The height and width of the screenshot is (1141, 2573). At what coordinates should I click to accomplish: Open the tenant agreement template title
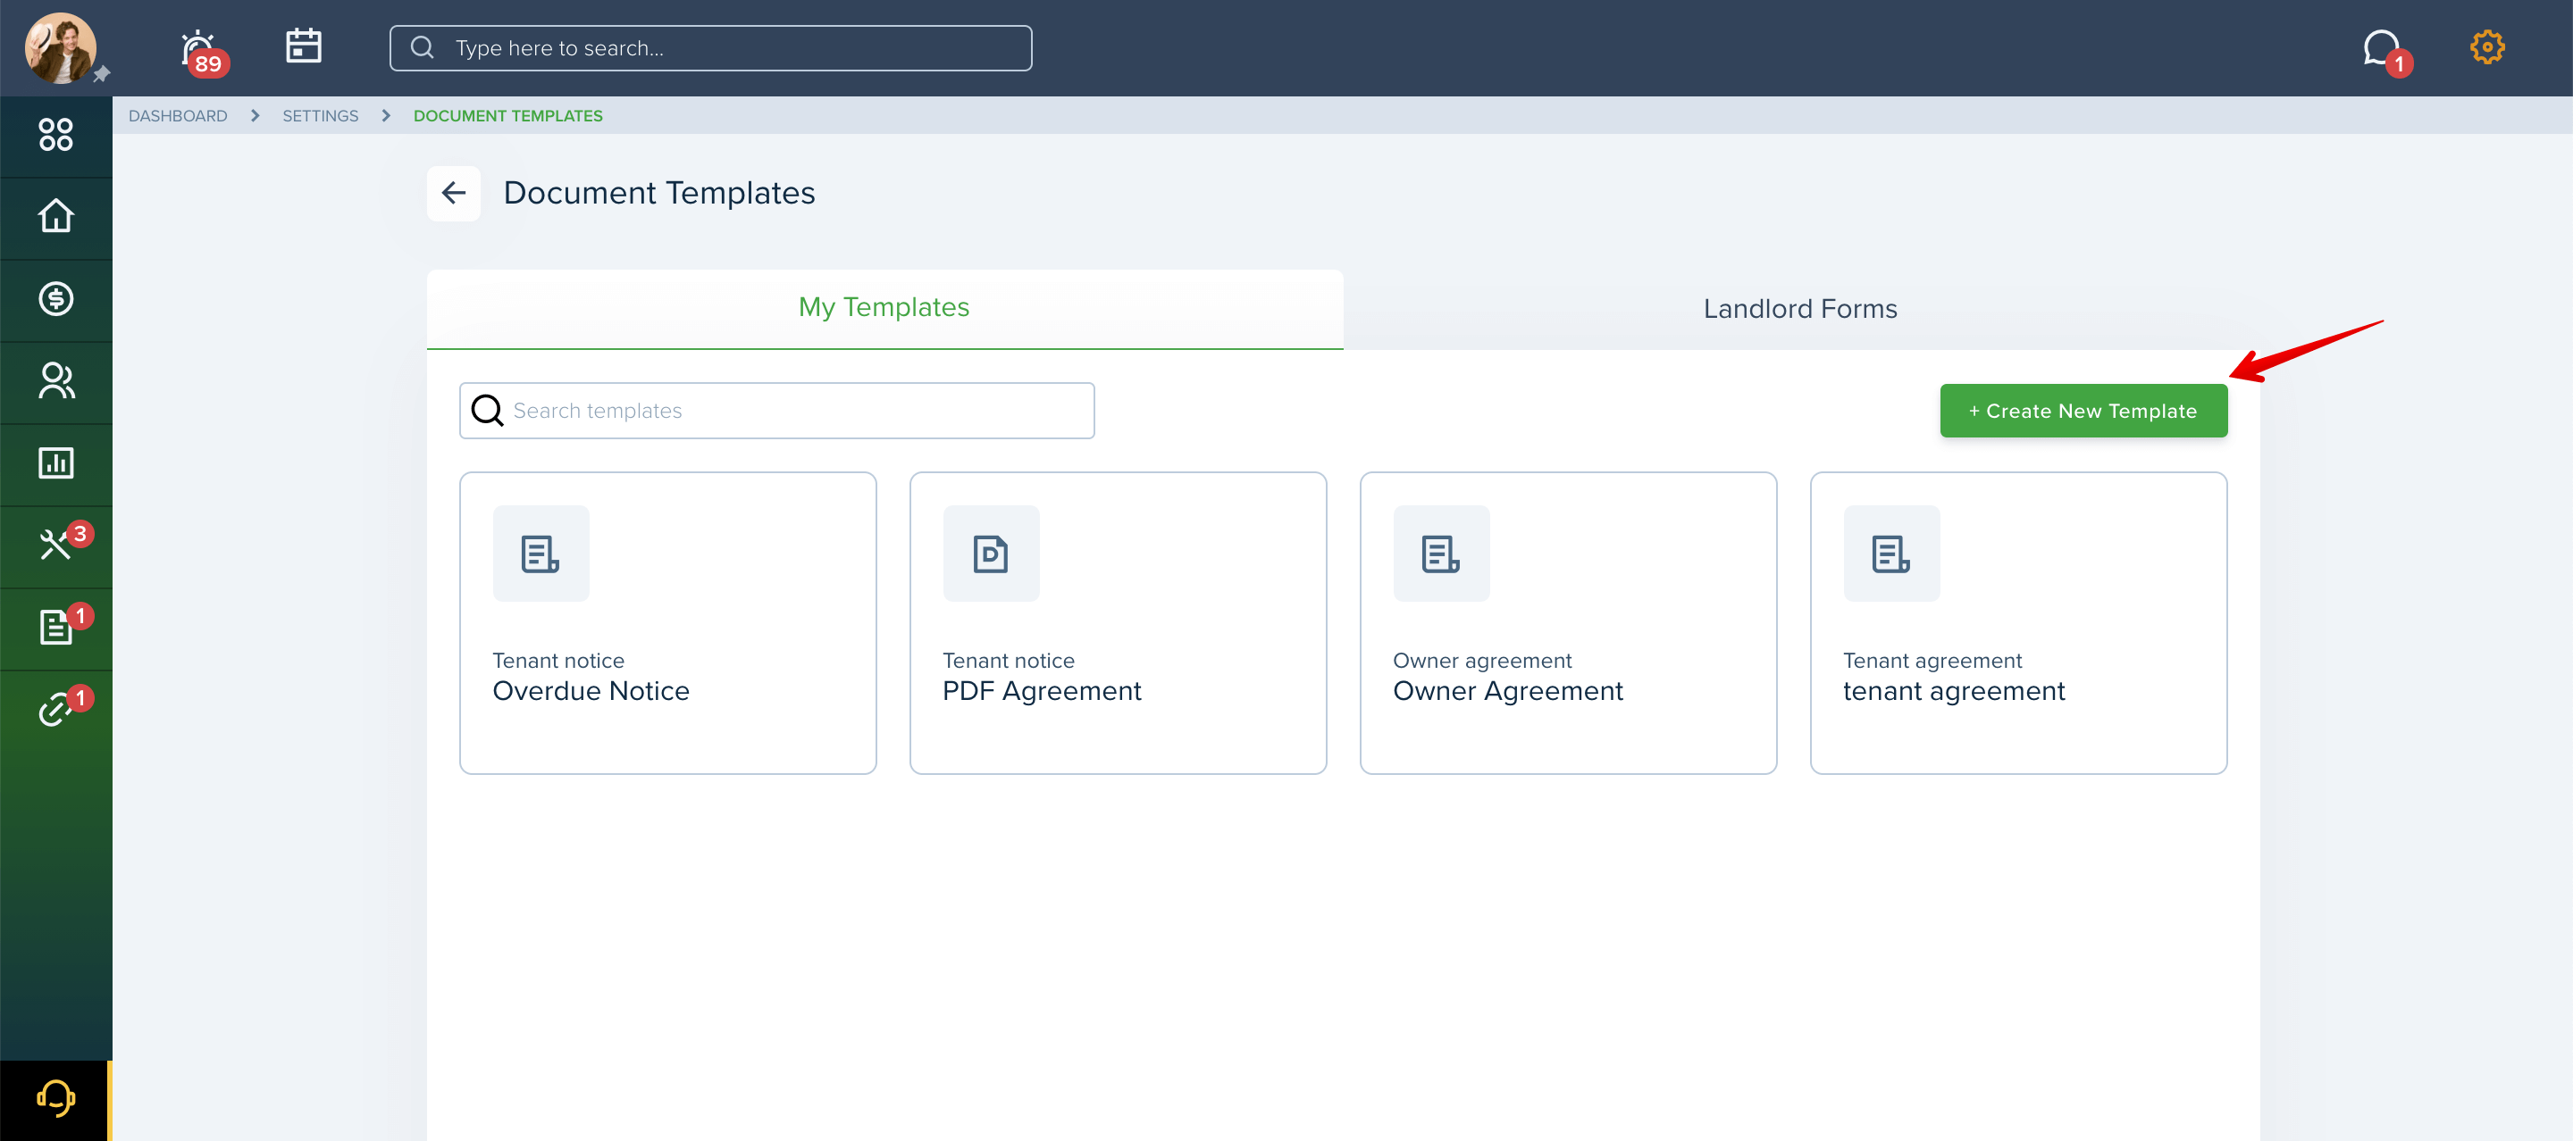[1953, 691]
